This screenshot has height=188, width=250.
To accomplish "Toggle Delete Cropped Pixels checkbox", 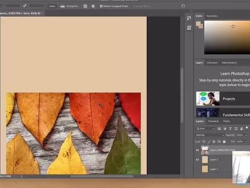I will coord(101,6).
